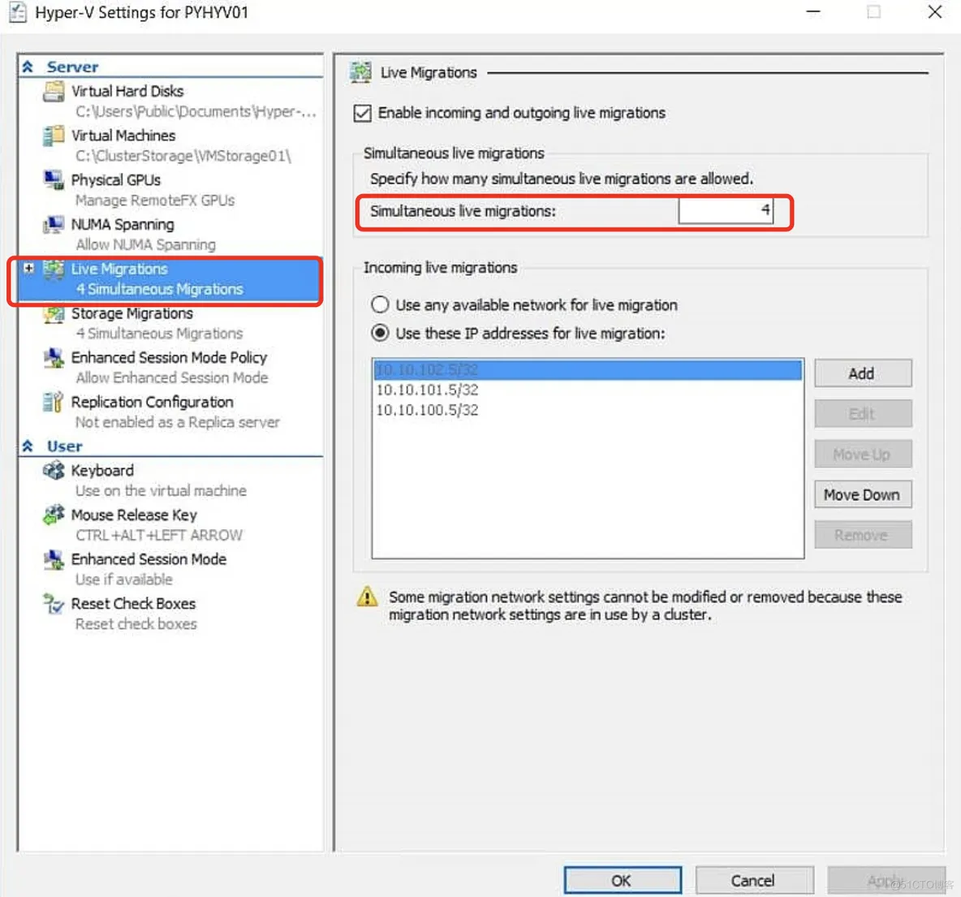Open NUMA Spanning settings

[x=123, y=224]
